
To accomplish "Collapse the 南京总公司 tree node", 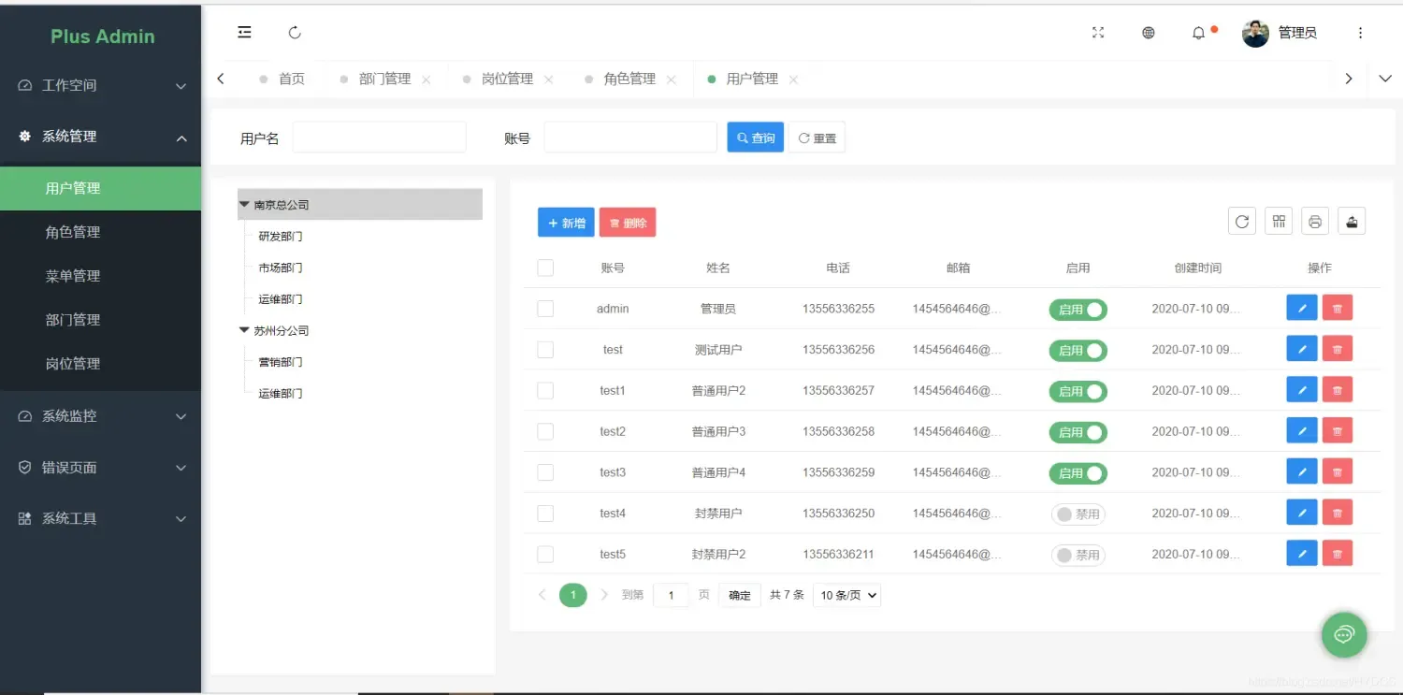I will (x=243, y=204).
